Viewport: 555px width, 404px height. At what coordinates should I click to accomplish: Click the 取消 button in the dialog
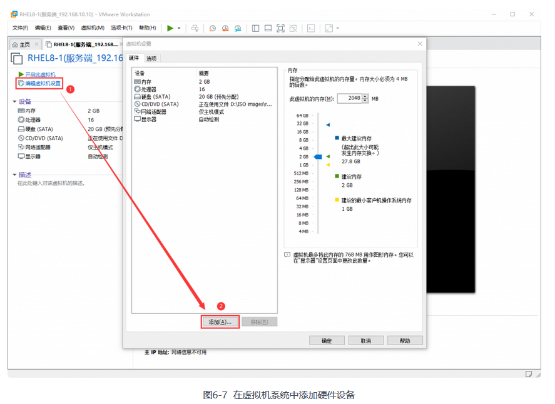365,341
